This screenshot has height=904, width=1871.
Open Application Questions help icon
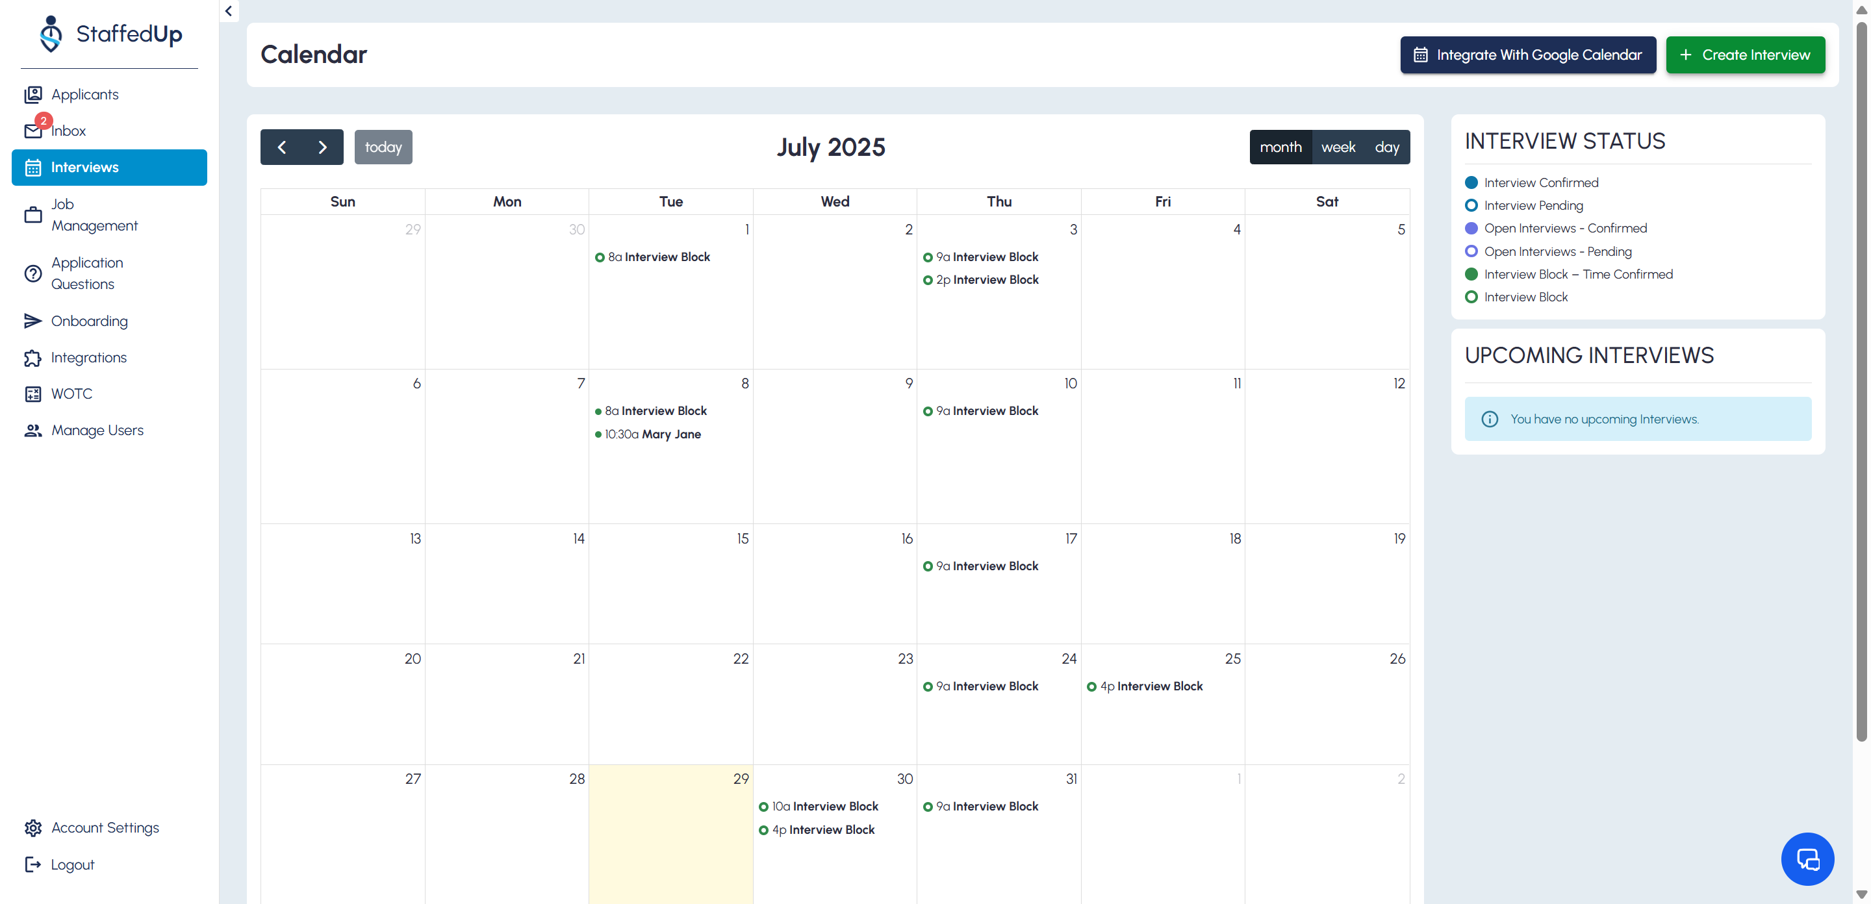32,273
